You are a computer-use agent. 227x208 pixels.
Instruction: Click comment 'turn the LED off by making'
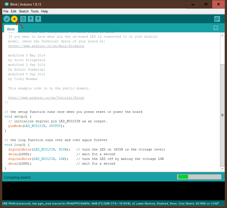coord(120,159)
